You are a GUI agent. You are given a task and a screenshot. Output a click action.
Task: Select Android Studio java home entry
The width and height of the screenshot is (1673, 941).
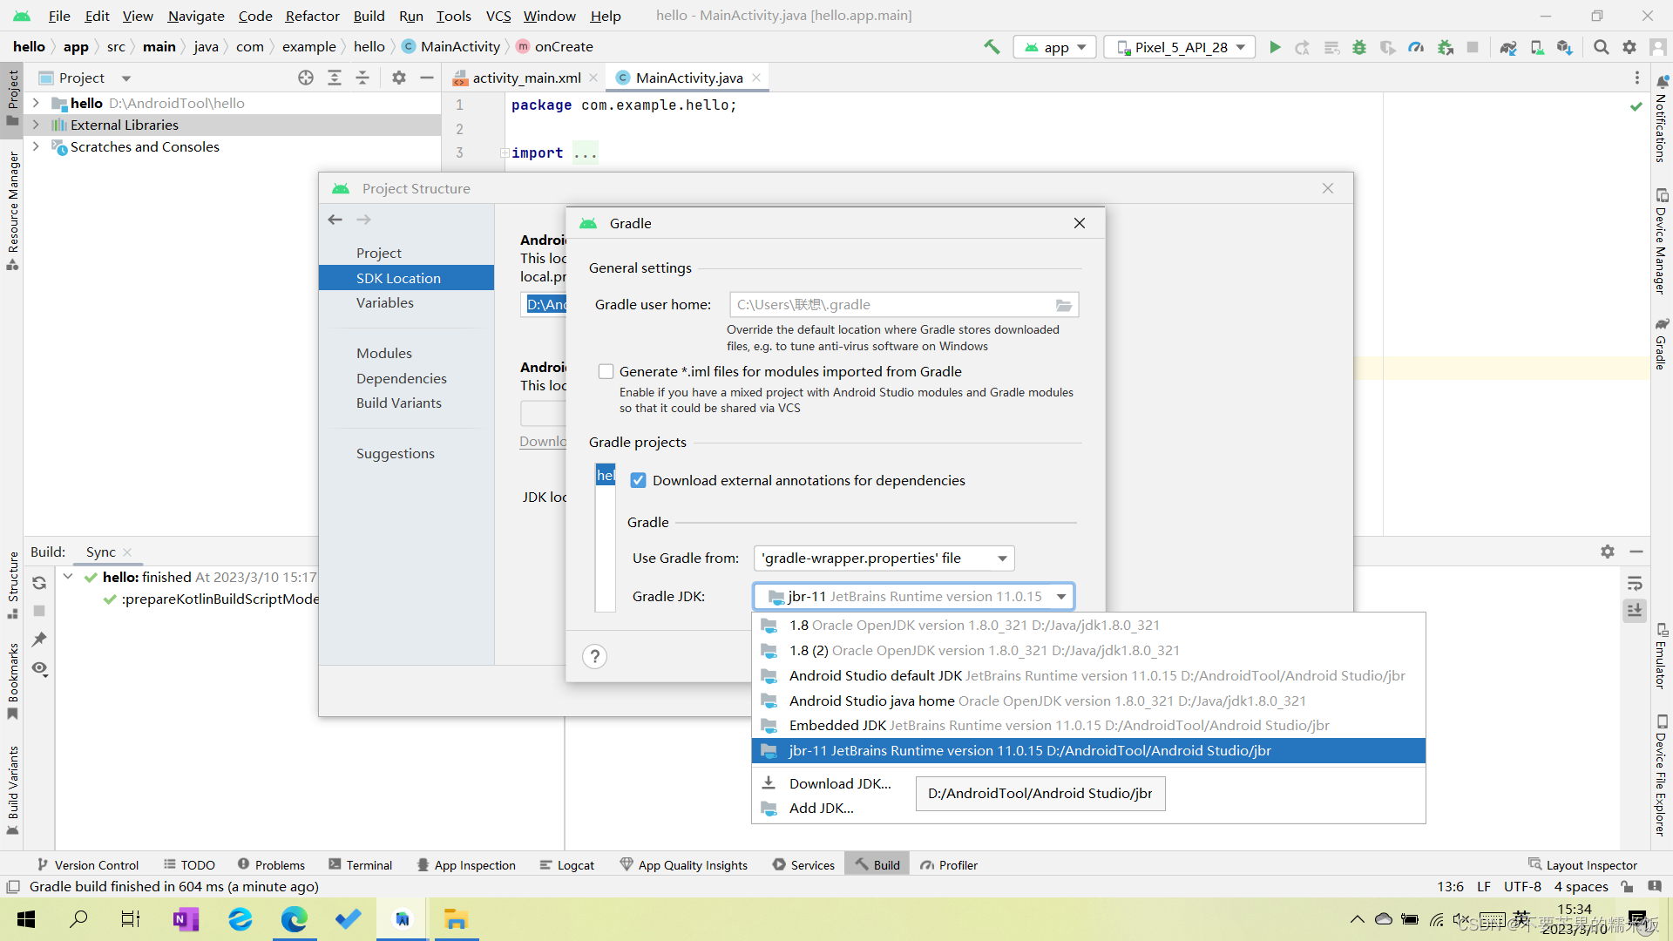pos(1088,701)
